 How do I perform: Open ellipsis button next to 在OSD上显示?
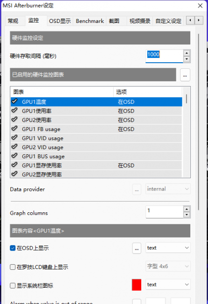pos(137,248)
